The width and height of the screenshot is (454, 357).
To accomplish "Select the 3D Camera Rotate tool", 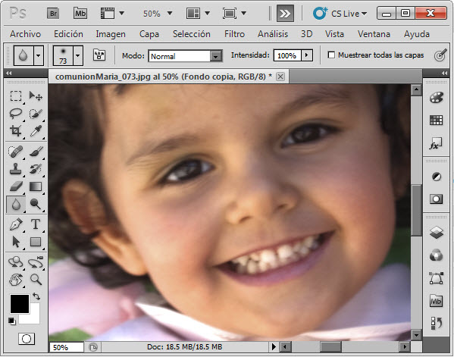I will (x=36, y=262).
